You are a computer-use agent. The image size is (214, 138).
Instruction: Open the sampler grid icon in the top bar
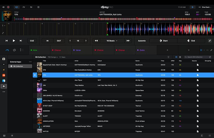(x=38, y=7)
